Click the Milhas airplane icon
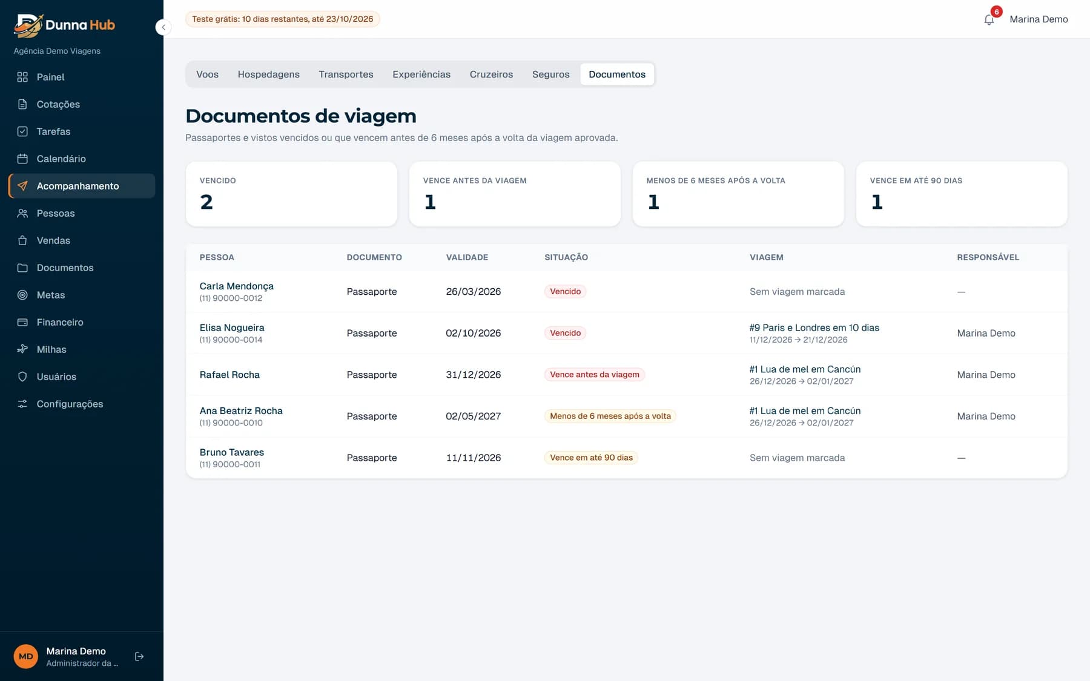Screen dimensions: 1090x681 click(22, 349)
